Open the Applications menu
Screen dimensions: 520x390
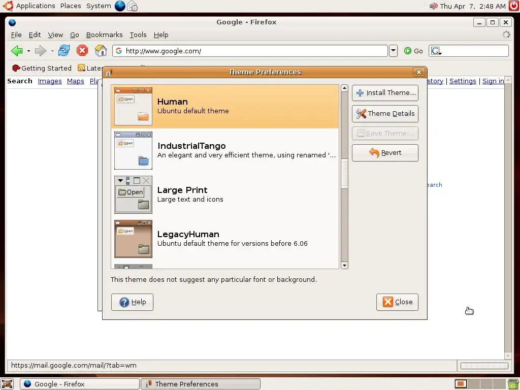(x=36, y=6)
